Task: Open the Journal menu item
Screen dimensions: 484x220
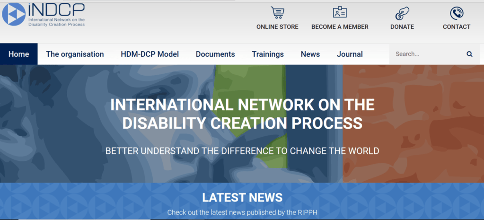Action: point(350,54)
